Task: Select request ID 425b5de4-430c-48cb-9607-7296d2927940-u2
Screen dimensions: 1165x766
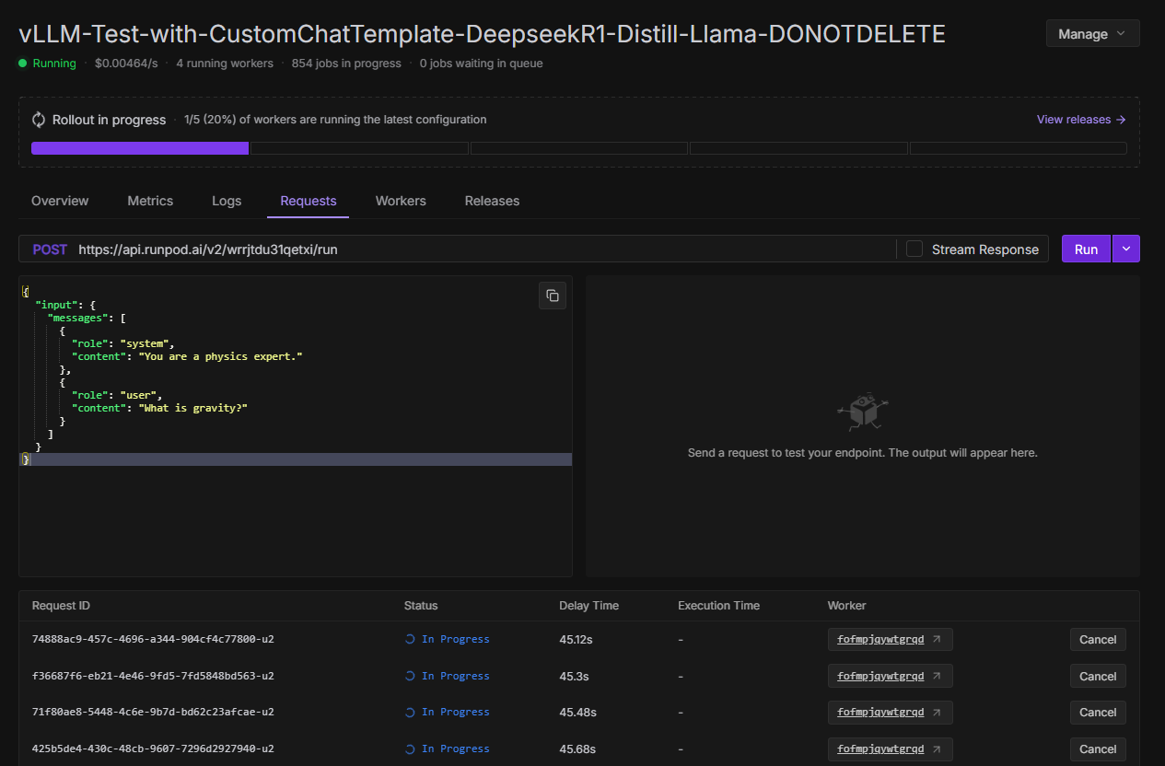Action: click(x=153, y=749)
